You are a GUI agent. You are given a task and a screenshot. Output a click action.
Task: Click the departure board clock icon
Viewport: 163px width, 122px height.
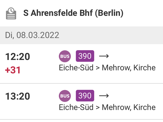tap(11, 13)
